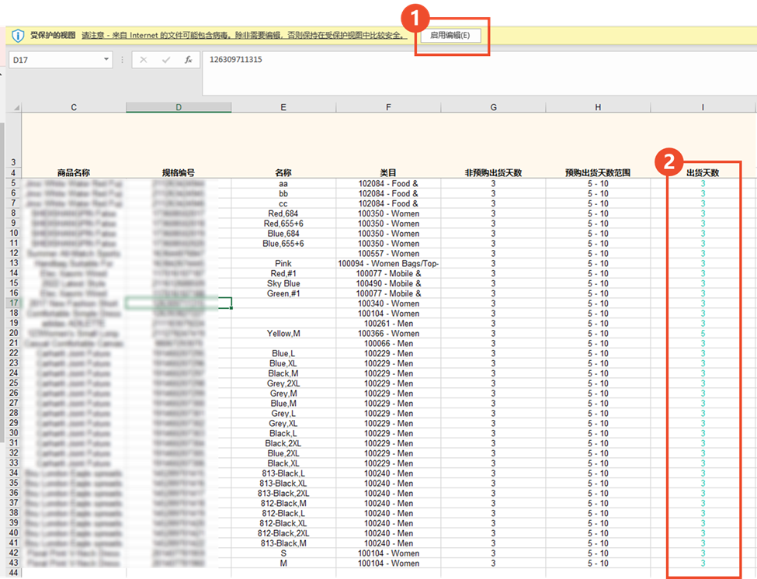Click the 出货天数 header cell
Screen dimensions: 757x579
[x=703, y=173]
